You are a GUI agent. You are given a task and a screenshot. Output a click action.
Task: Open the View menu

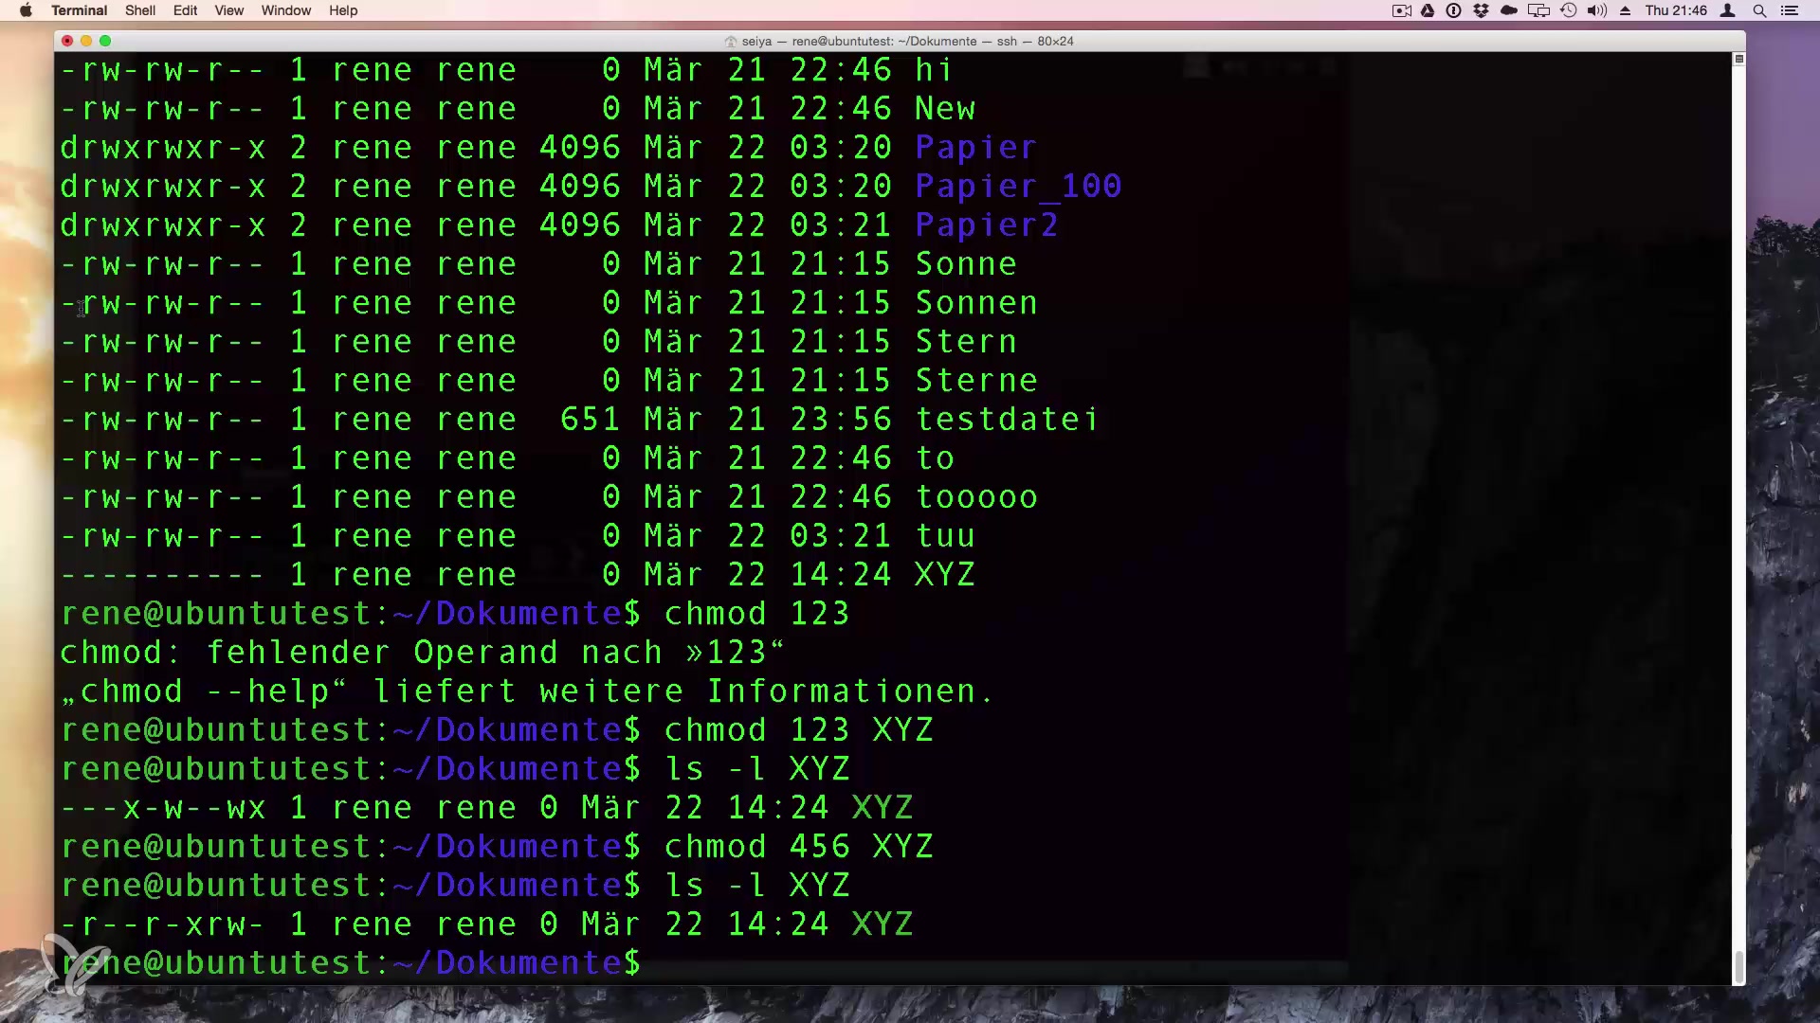click(228, 10)
